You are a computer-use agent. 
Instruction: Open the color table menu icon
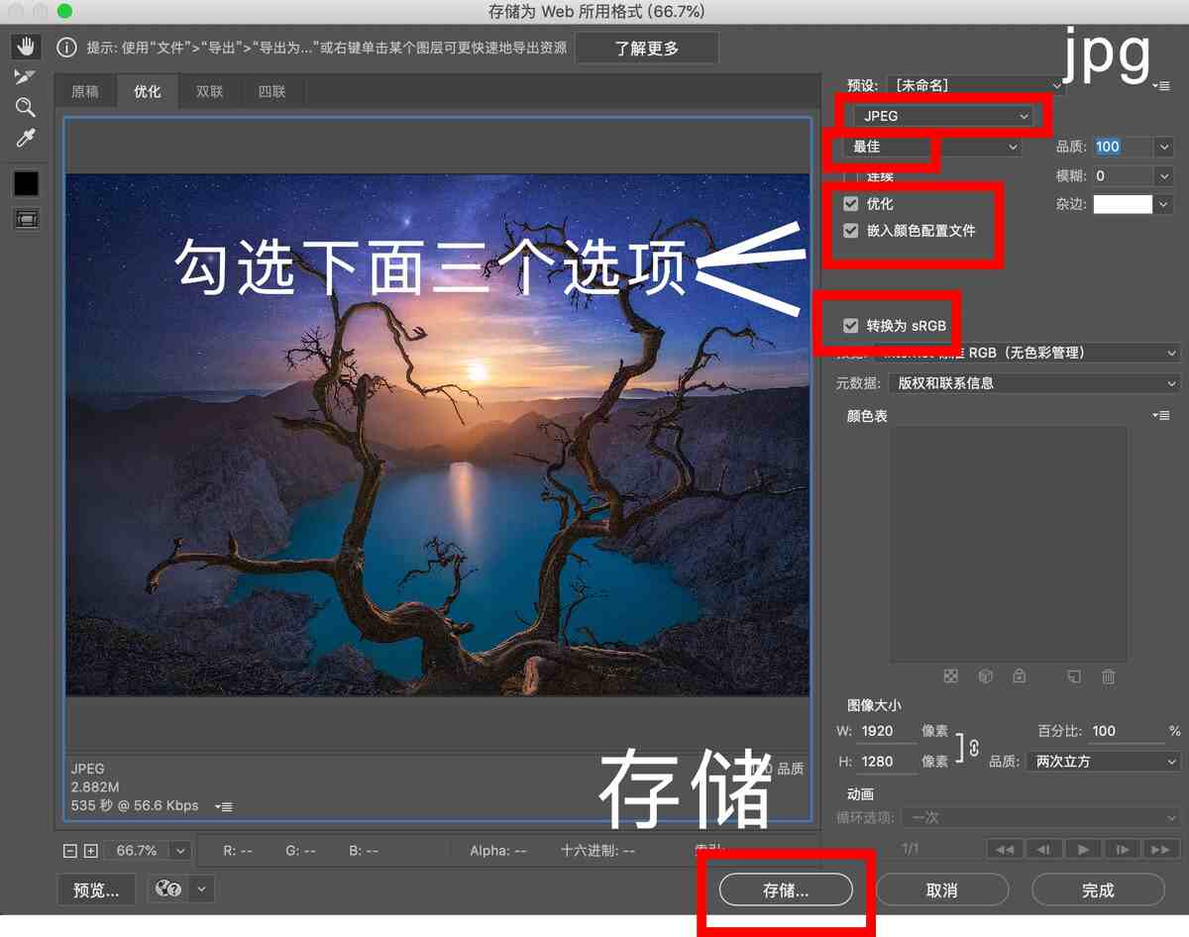coord(1162,416)
